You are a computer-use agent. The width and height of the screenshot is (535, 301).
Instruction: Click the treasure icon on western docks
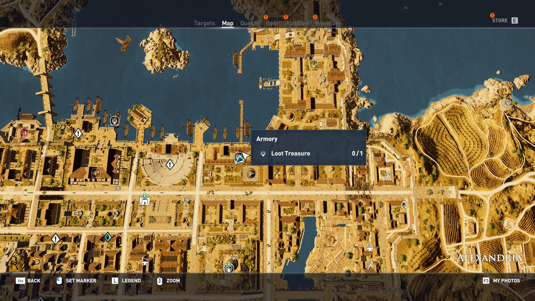click(115, 121)
